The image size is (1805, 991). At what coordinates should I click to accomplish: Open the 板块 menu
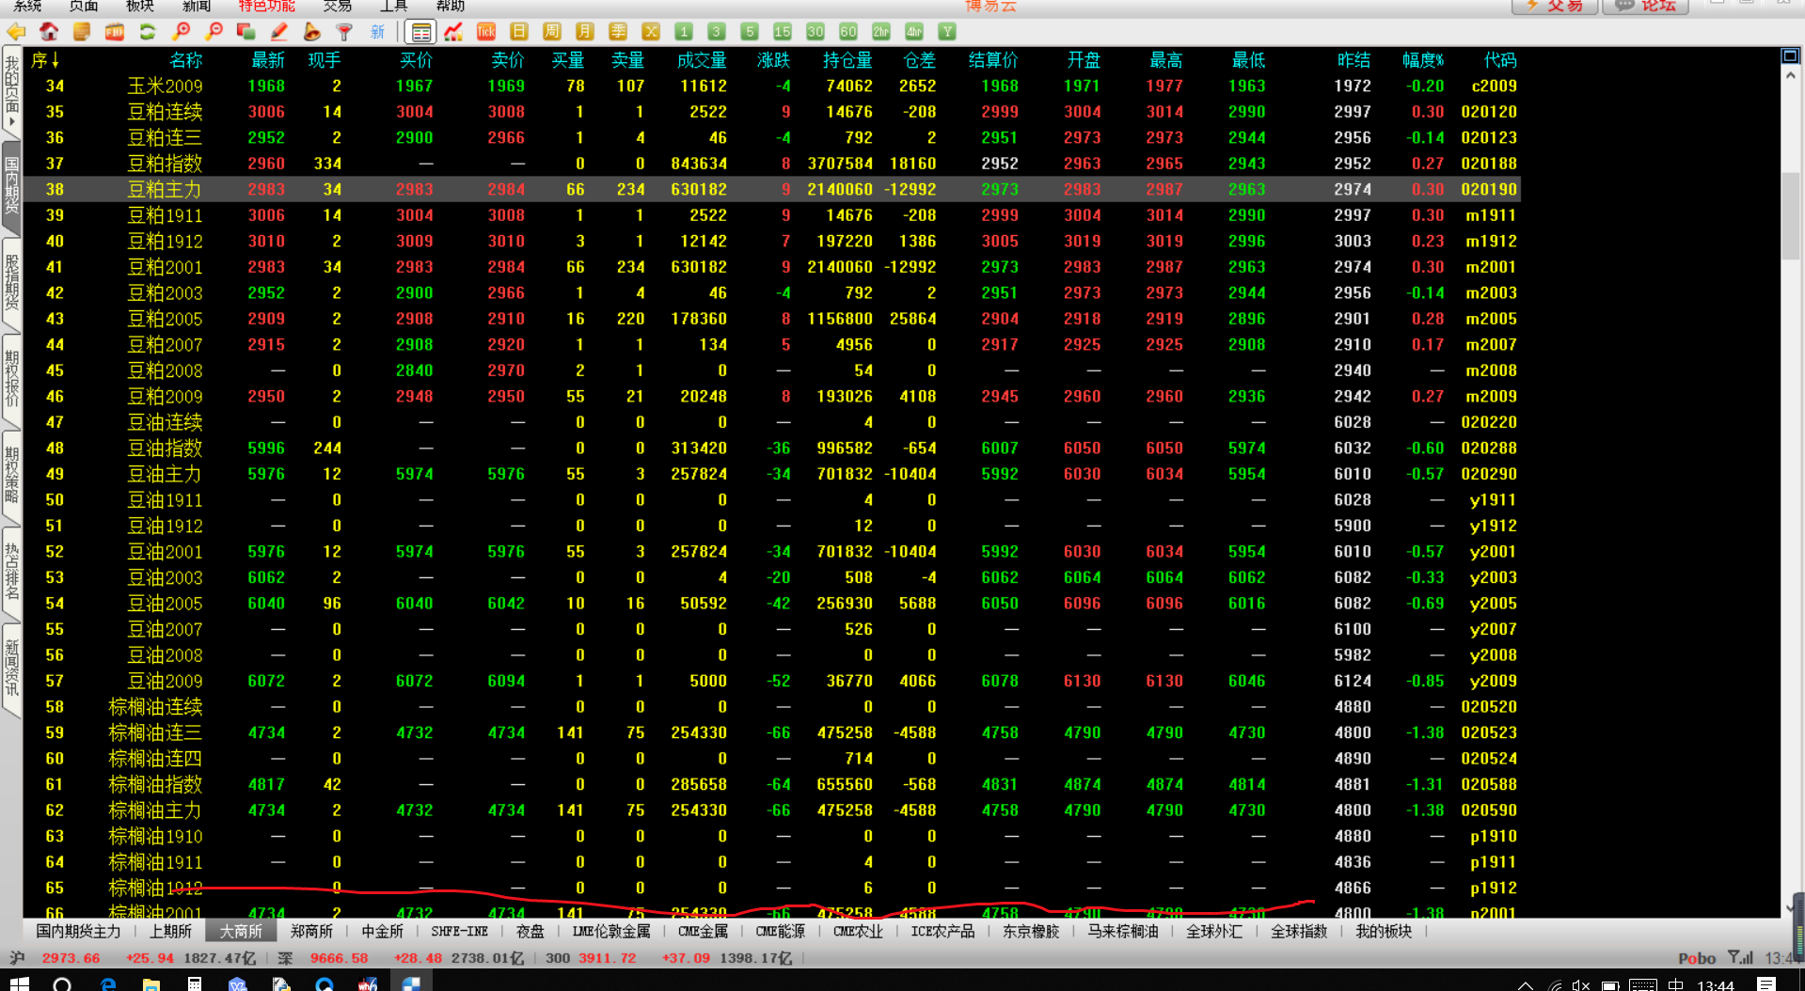pos(139,6)
